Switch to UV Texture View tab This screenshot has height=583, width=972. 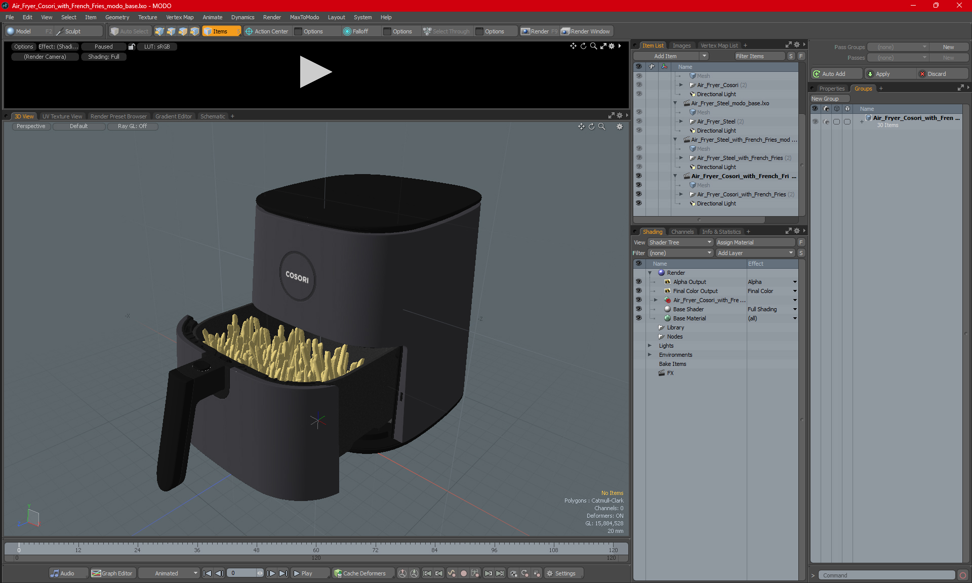62,116
